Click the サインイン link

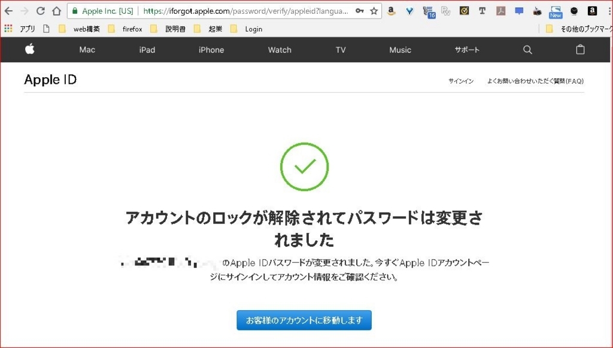461,81
